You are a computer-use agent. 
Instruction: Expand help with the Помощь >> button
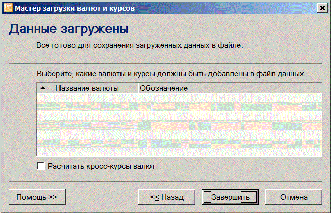[x=37, y=196]
